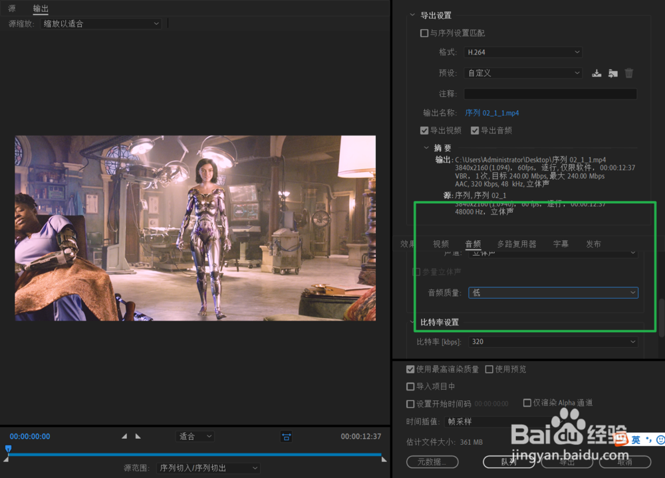This screenshot has height=478, width=665.
Task: Click the duration 00:00:12:37 text
Action: pyautogui.click(x=361, y=436)
